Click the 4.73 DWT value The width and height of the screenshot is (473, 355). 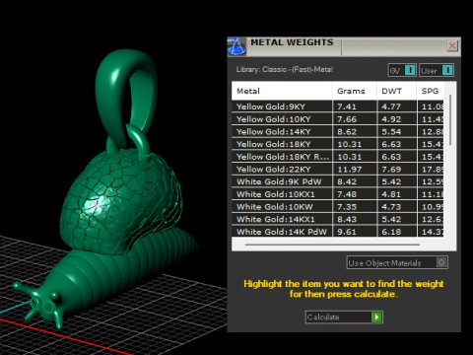point(391,206)
